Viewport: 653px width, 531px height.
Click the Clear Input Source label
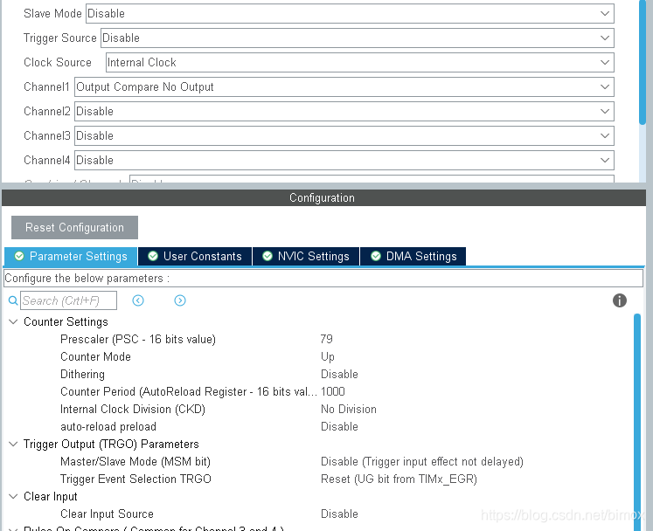(107, 514)
